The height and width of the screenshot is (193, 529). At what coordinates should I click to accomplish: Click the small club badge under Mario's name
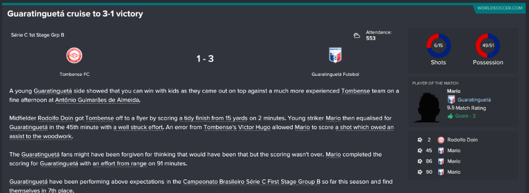tap(451, 100)
